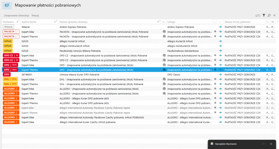Dismiss the Narzędzie Wycinanie notification
Screen dimensions: 279x149
271,144
